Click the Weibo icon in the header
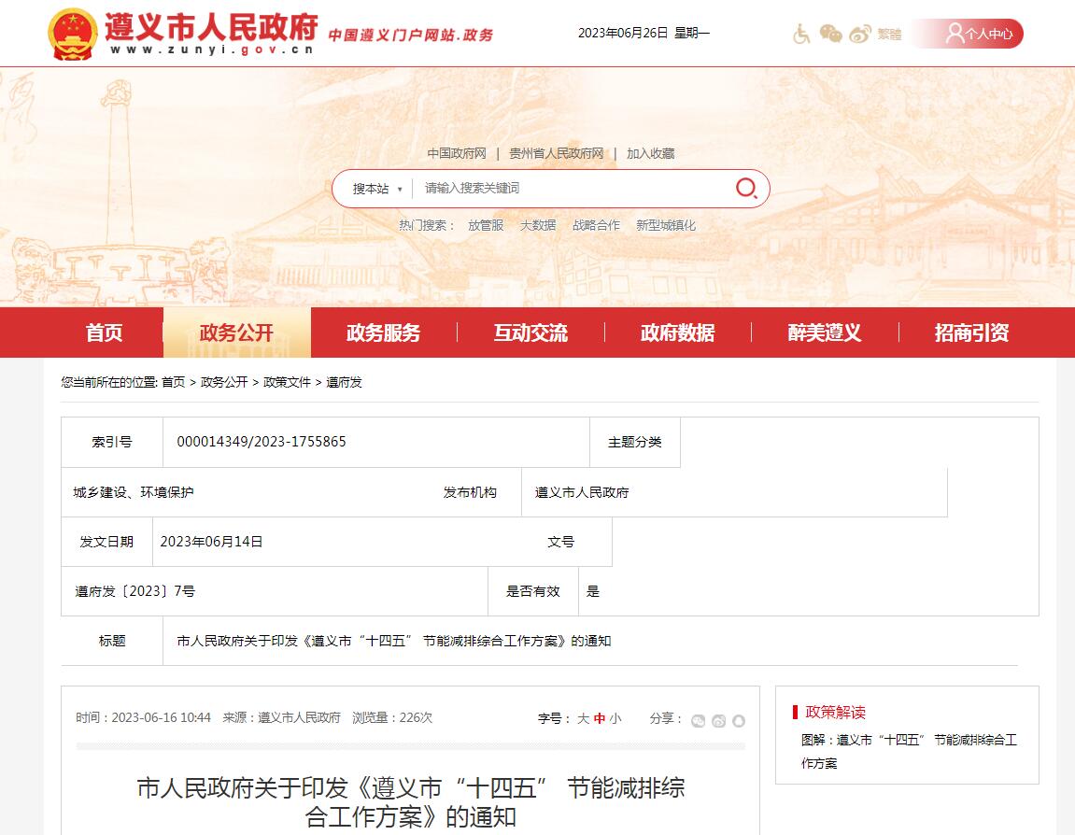The height and width of the screenshot is (835, 1075). [x=858, y=34]
